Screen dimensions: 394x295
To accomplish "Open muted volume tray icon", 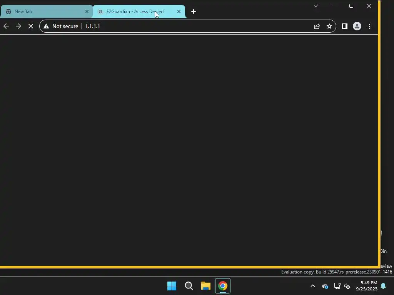I will pos(347,286).
